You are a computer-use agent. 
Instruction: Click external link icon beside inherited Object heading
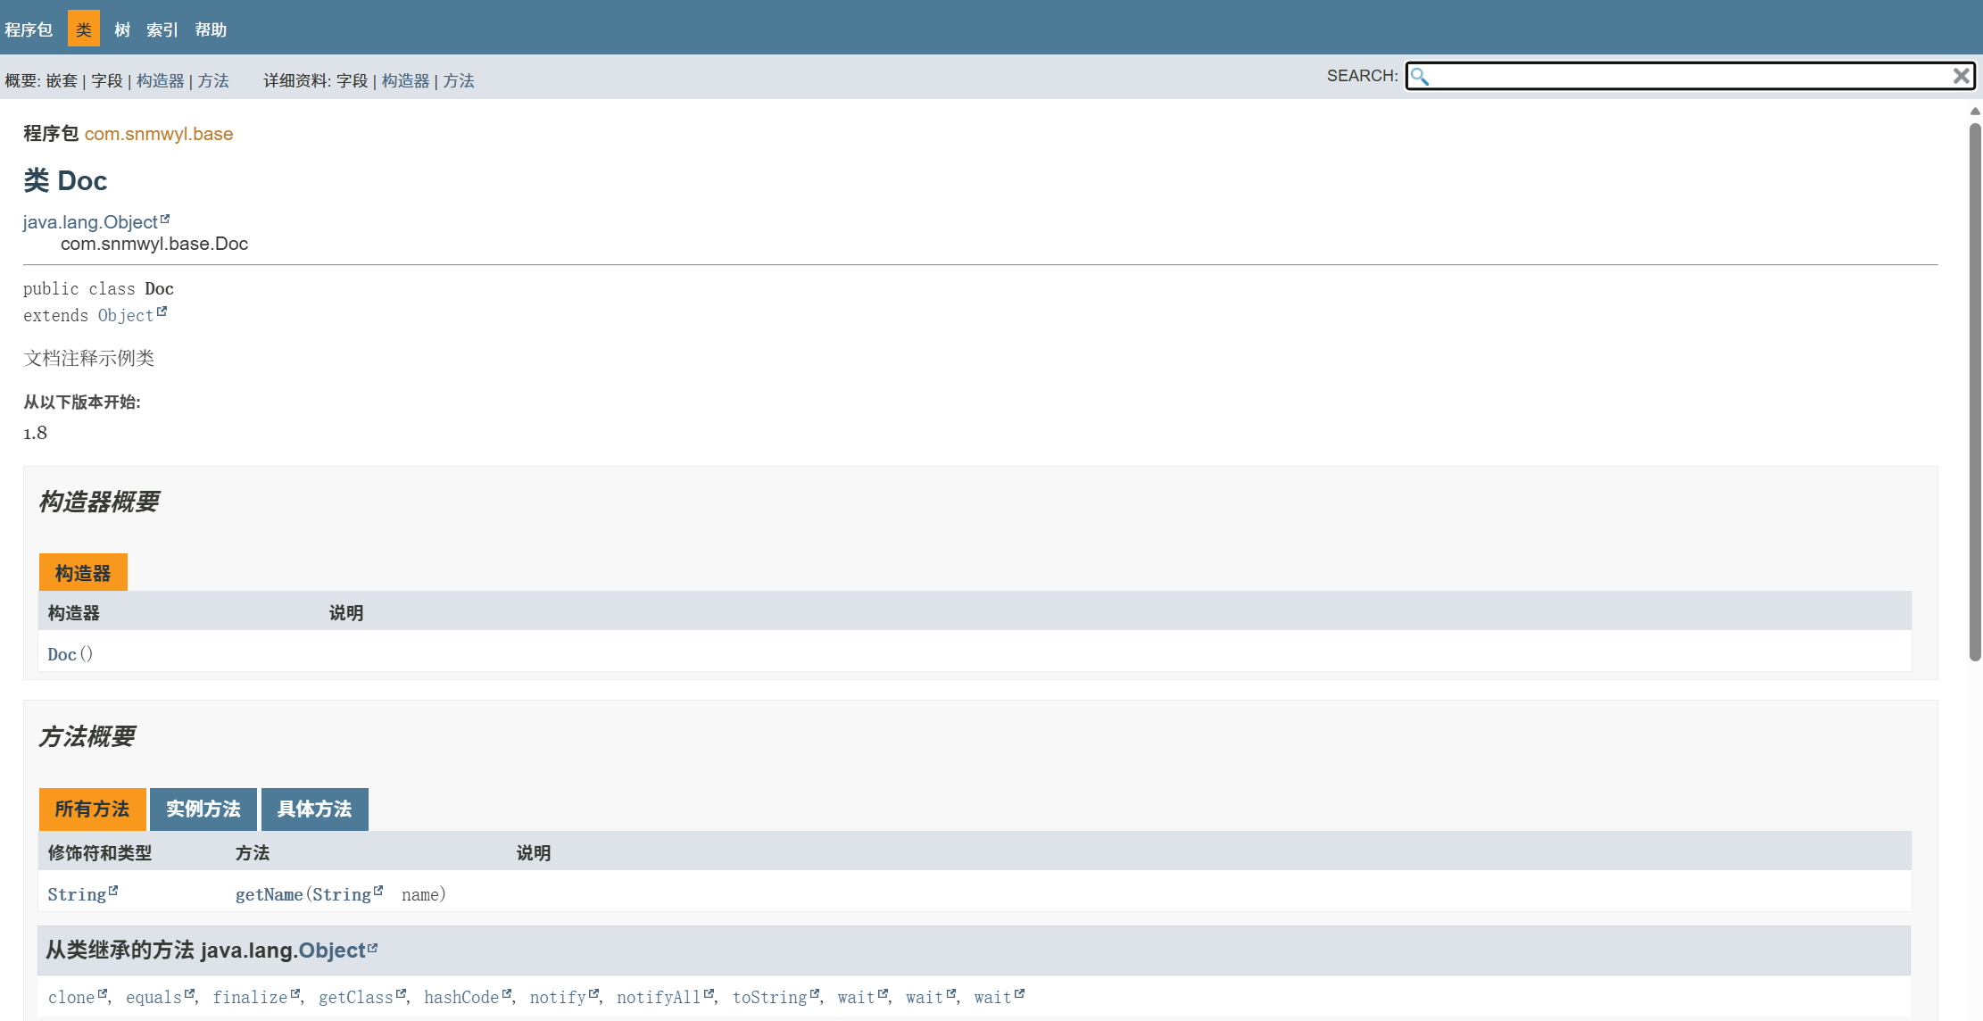pos(373,948)
